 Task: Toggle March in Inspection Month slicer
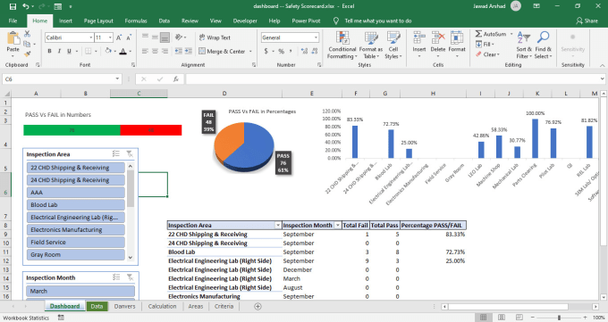[80, 291]
